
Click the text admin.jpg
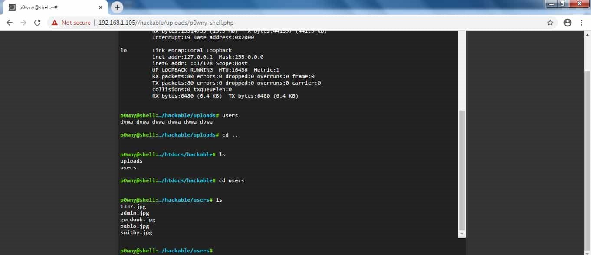point(135,213)
